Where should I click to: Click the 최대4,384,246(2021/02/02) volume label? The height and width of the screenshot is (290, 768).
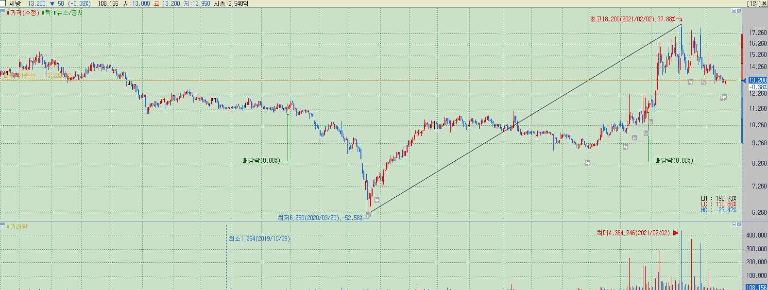[x=633, y=233]
